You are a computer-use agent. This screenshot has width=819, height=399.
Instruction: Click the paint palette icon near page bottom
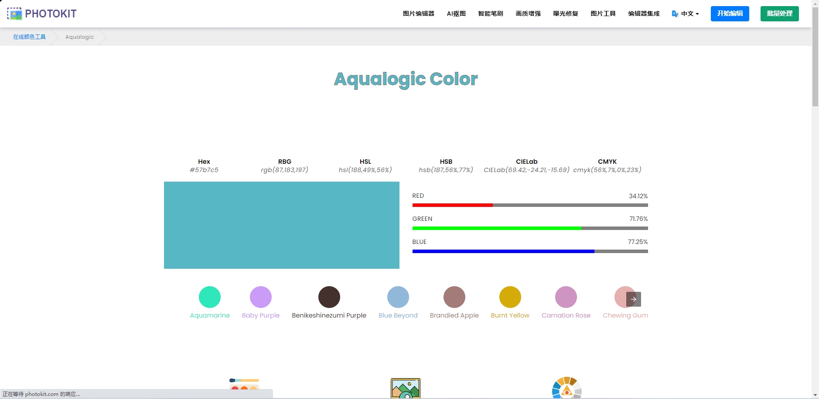(244, 385)
